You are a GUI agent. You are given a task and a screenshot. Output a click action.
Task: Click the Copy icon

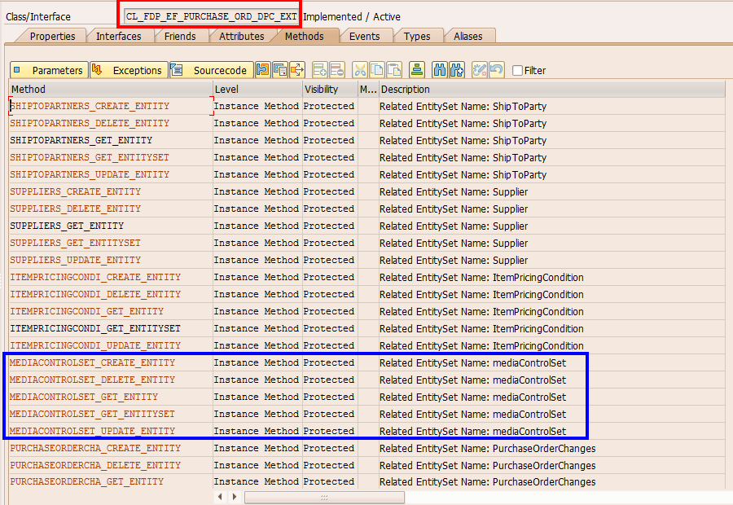point(376,70)
